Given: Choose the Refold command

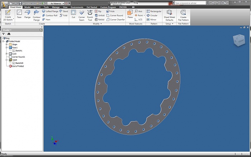Looking at the screenshot, I should pos(99,19).
